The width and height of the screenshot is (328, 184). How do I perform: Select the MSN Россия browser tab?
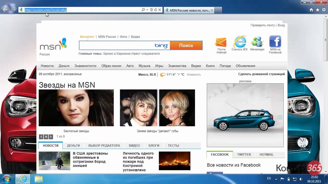(x=189, y=10)
